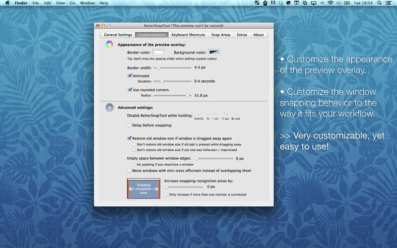
Task: Open the Go menu
Action: pos(72,3)
